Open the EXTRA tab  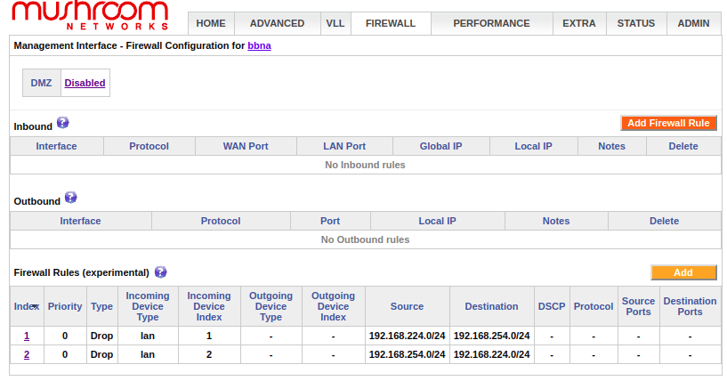[579, 23]
